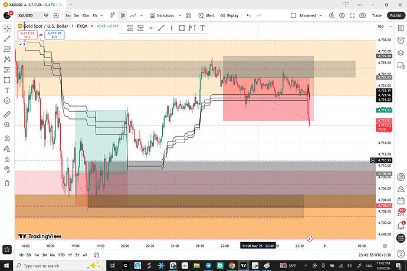This screenshot has width=407, height=271.
Task: Select candles chart style icon
Action: (x=123, y=15)
